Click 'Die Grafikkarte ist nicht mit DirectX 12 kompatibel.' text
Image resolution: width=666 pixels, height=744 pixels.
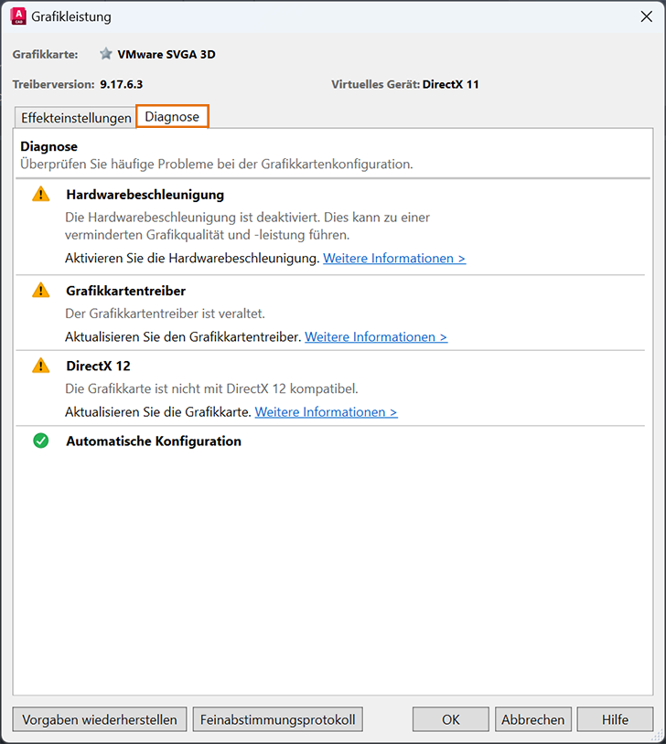pyautogui.click(x=211, y=388)
